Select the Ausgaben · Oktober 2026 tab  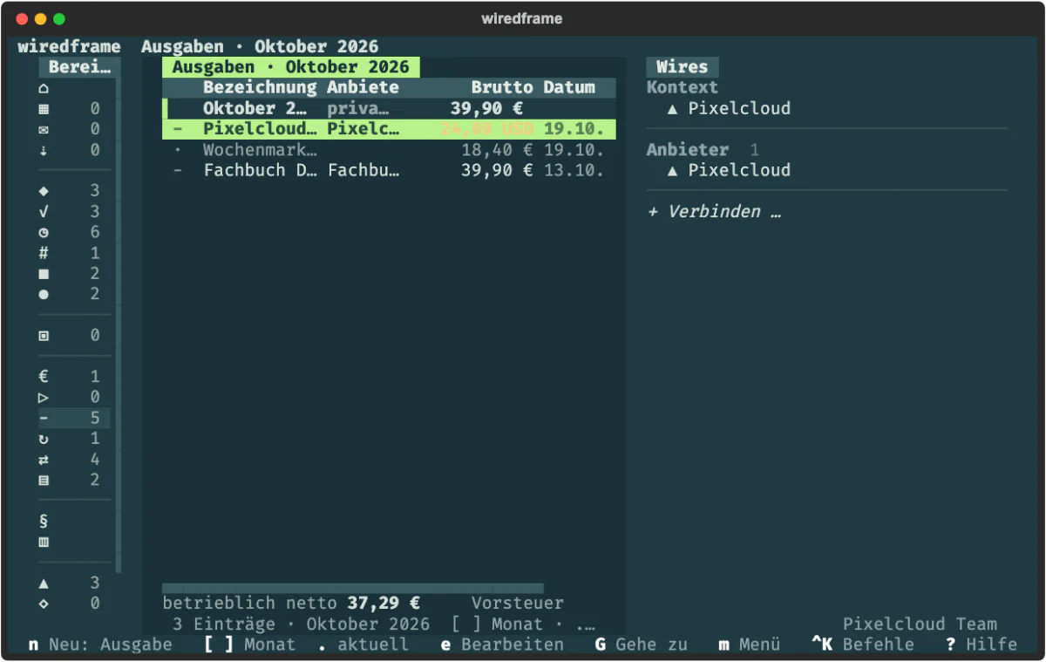[290, 67]
